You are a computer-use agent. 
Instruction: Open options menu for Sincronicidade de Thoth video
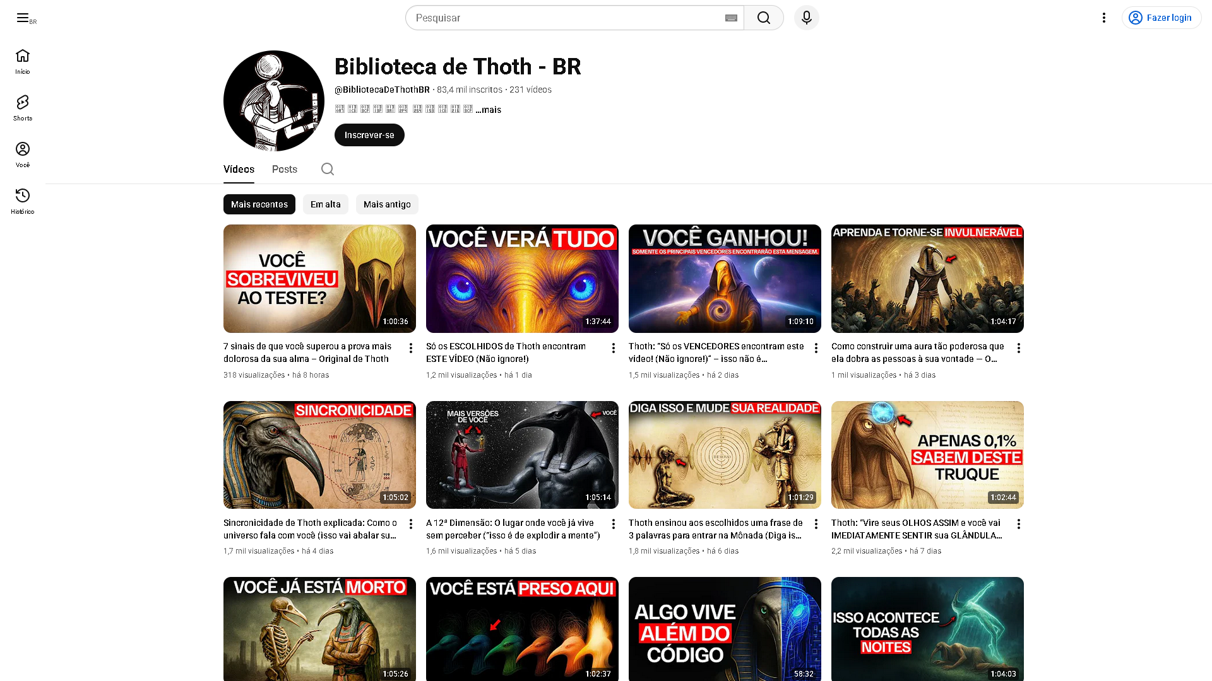(x=411, y=524)
